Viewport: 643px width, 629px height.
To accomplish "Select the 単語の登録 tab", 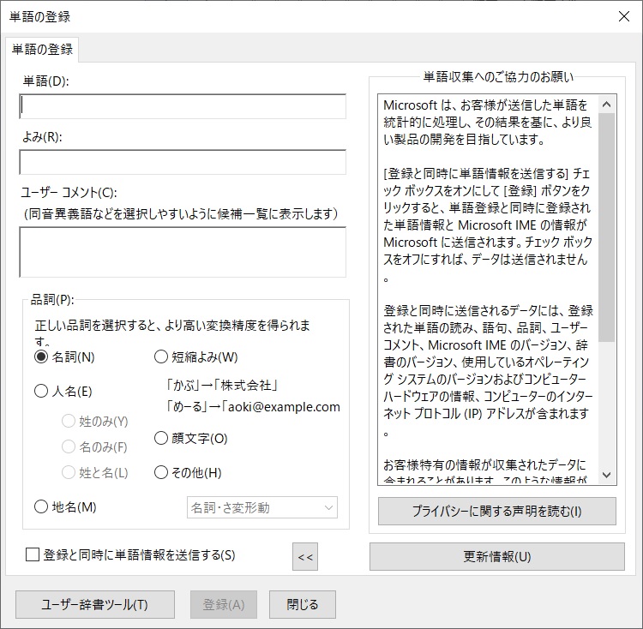I will pos(42,50).
